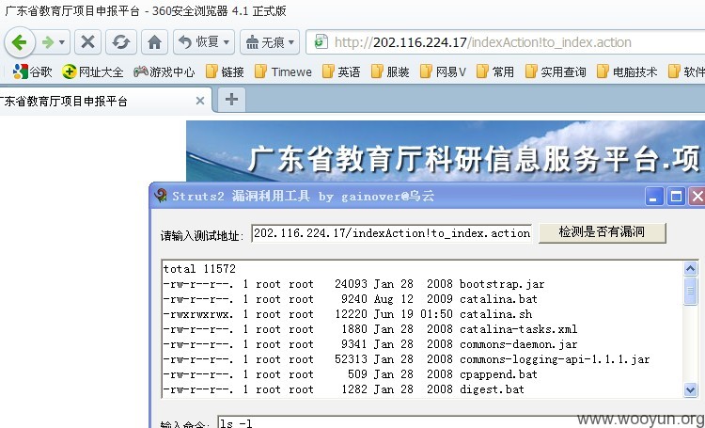Go to the home page icon
Screen dimensions: 705x428
point(154,42)
